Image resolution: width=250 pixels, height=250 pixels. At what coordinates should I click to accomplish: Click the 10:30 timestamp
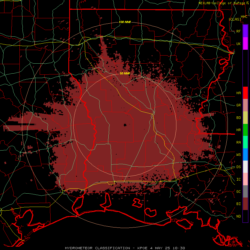(x=179, y=248)
